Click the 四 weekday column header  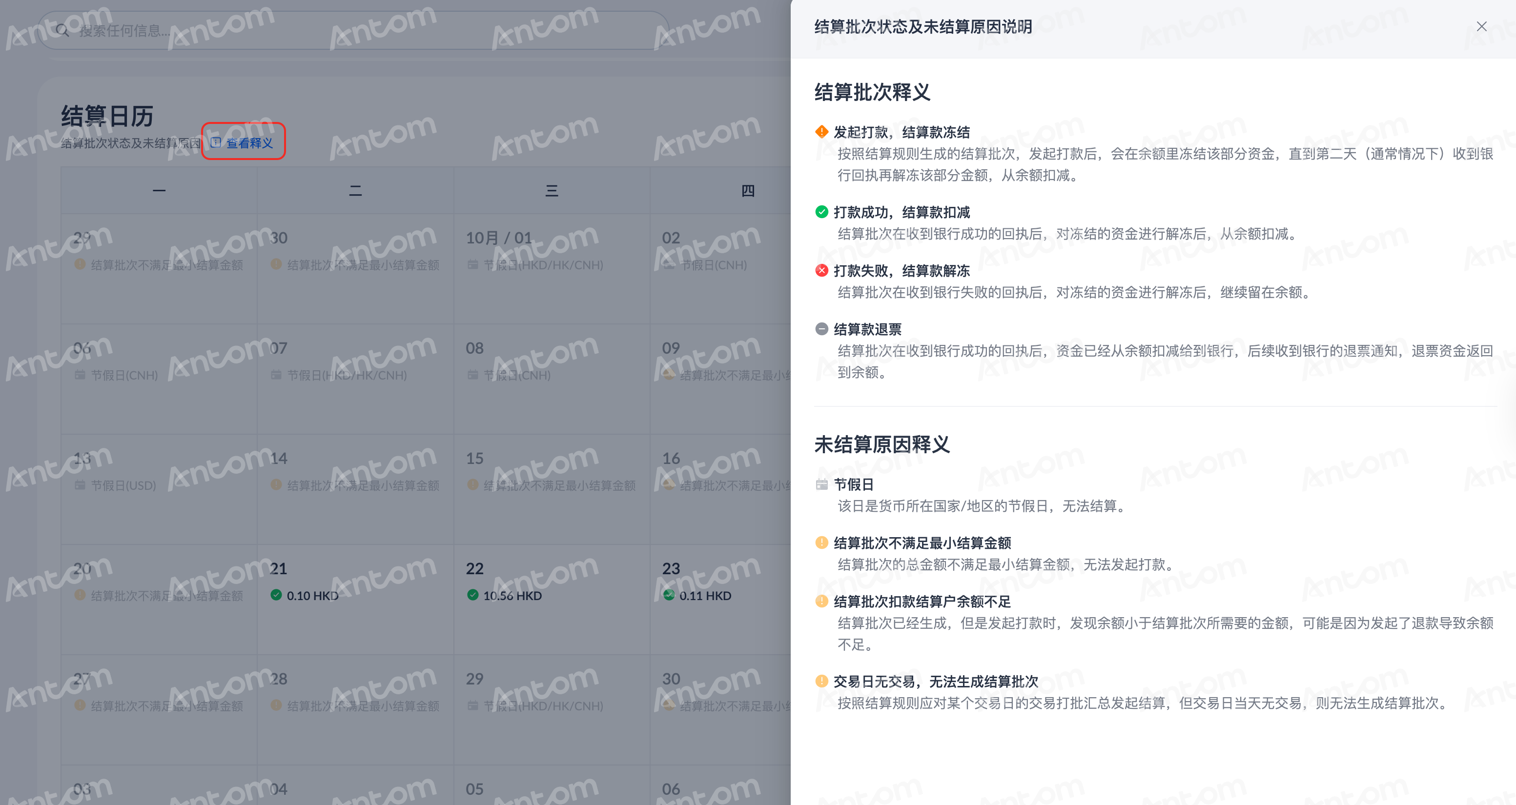click(748, 191)
